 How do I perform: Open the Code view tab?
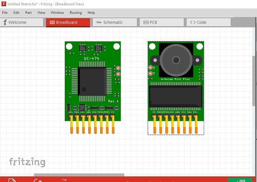209,22
